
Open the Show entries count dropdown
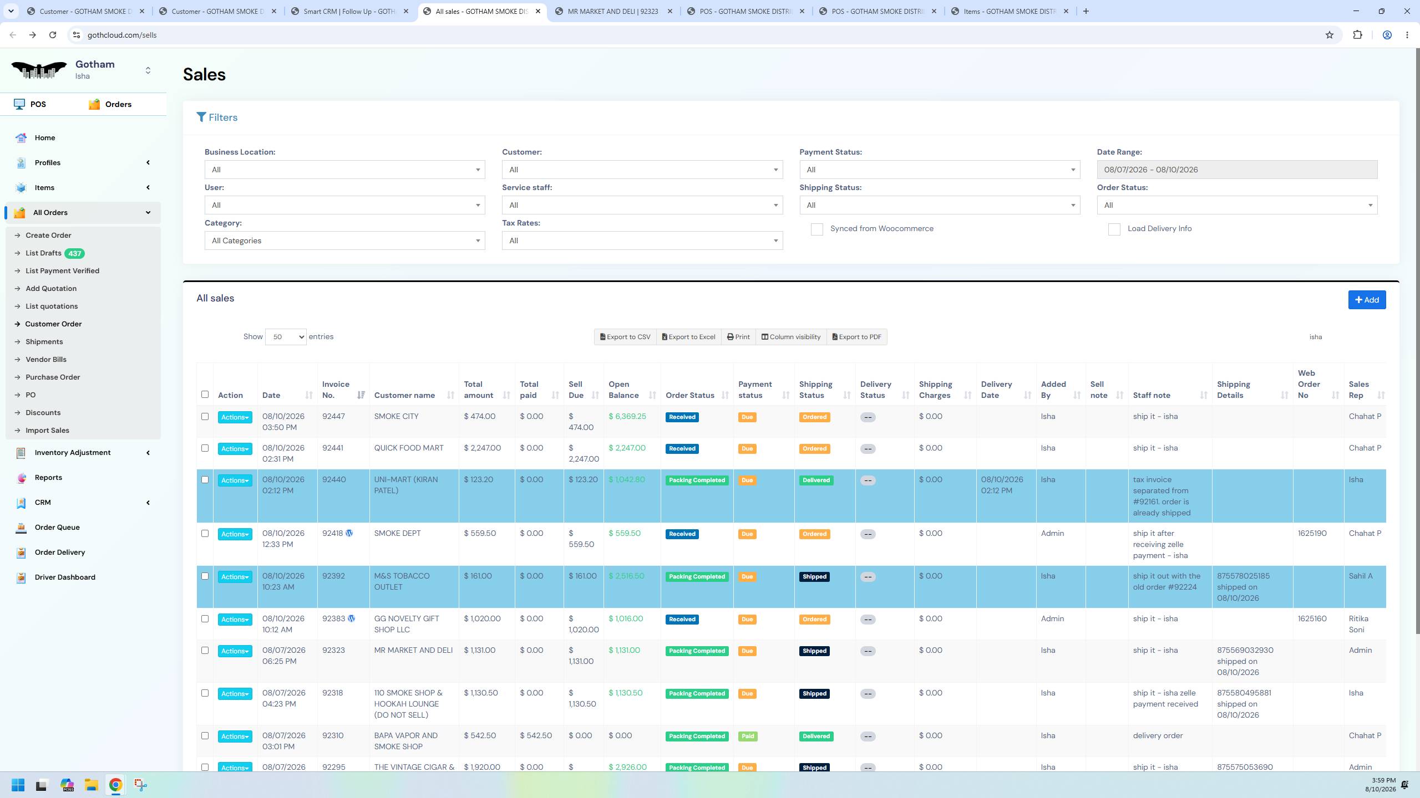[x=286, y=337]
